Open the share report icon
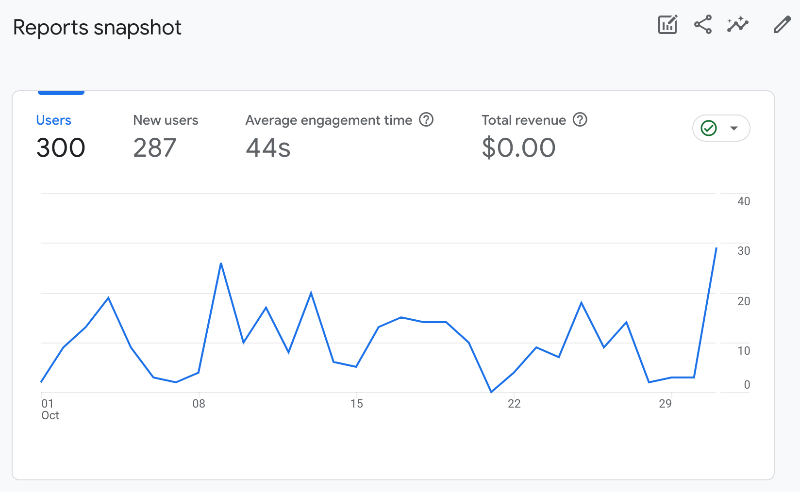The width and height of the screenshot is (800, 492). [702, 24]
